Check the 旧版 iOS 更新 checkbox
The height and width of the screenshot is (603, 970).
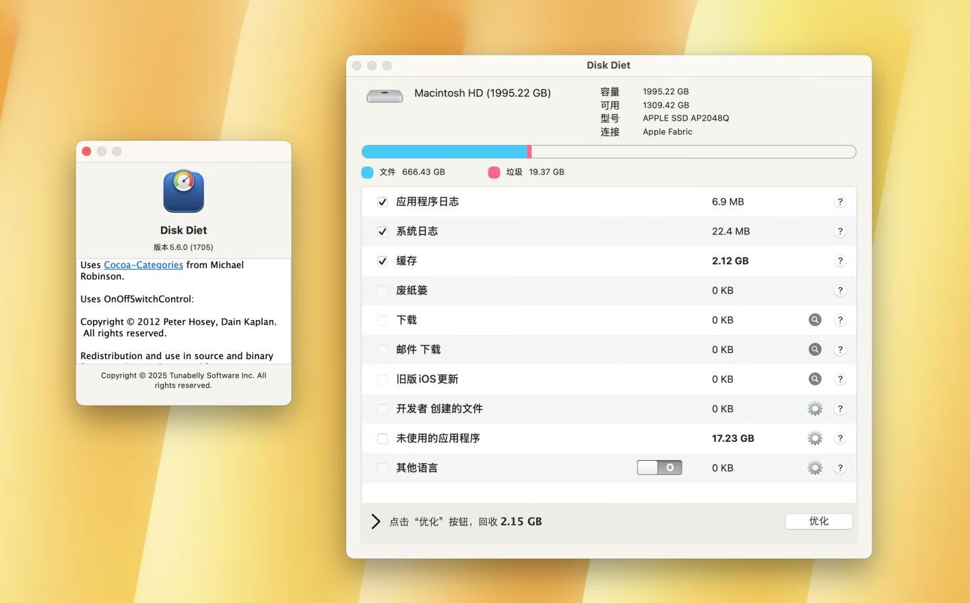pyautogui.click(x=383, y=379)
